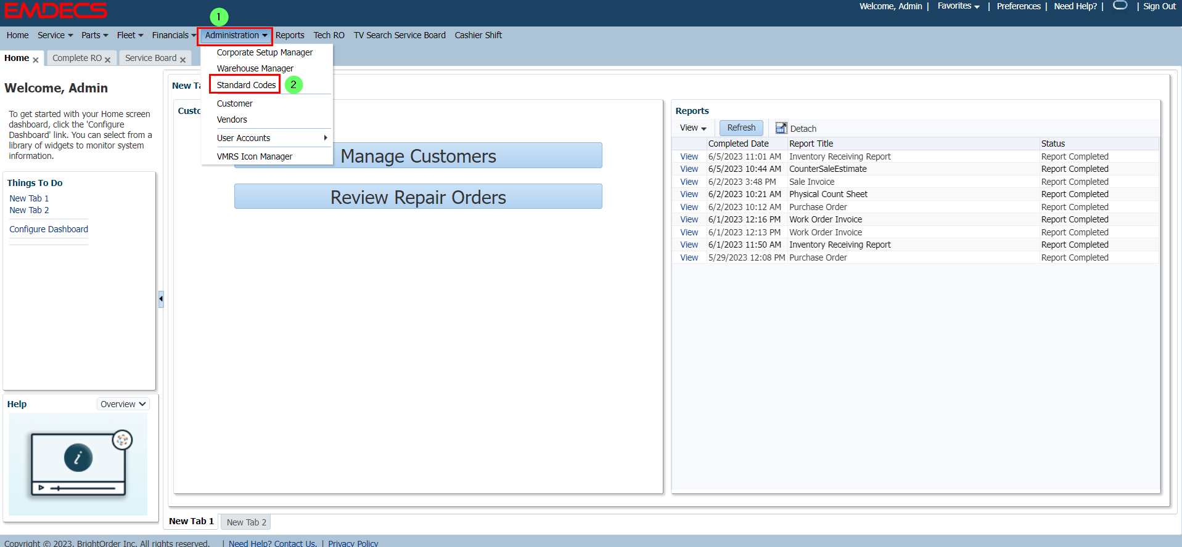1182x547 pixels.
Task: View the 6/2/2023 Purchase Order report
Action: click(689, 207)
